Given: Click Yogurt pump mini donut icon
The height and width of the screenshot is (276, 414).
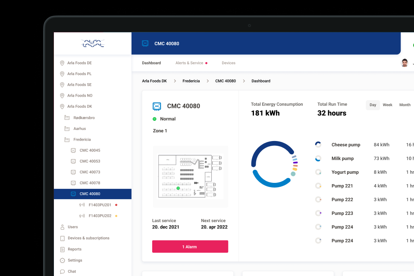Looking at the screenshot, I should point(318,172).
